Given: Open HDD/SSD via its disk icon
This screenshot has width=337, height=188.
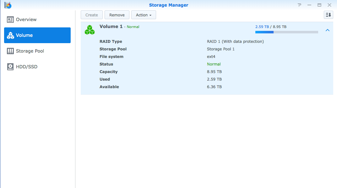Looking at the screenshot, I should 10,66.
